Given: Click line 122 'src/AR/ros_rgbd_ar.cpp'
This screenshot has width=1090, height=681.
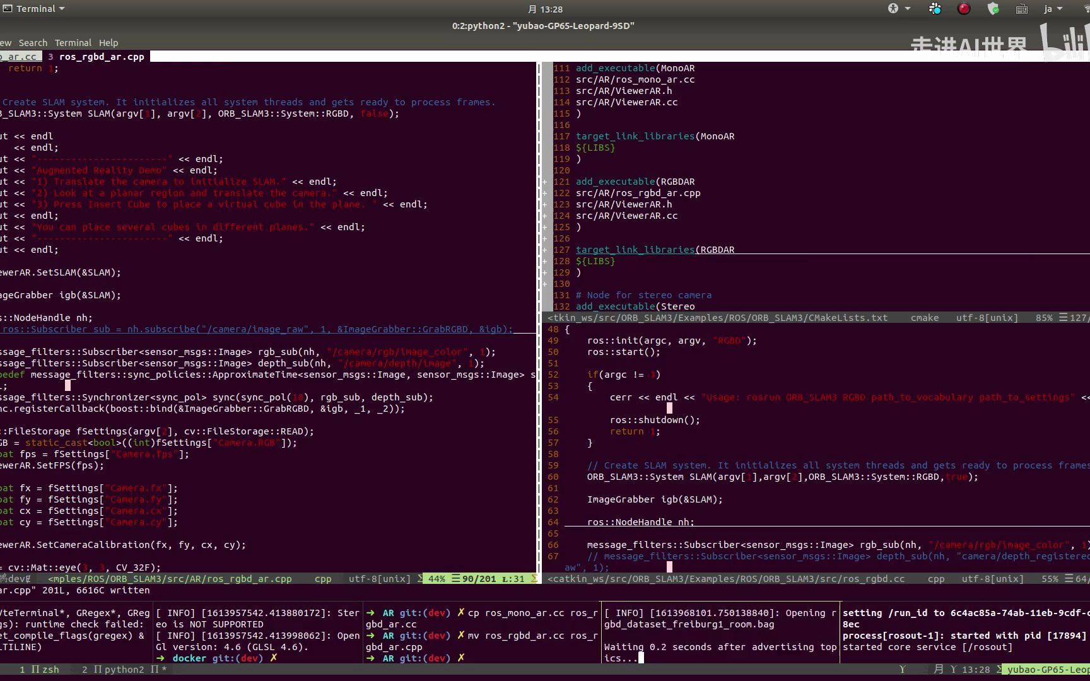Looking at the screenshot, I should click(638, 193).
